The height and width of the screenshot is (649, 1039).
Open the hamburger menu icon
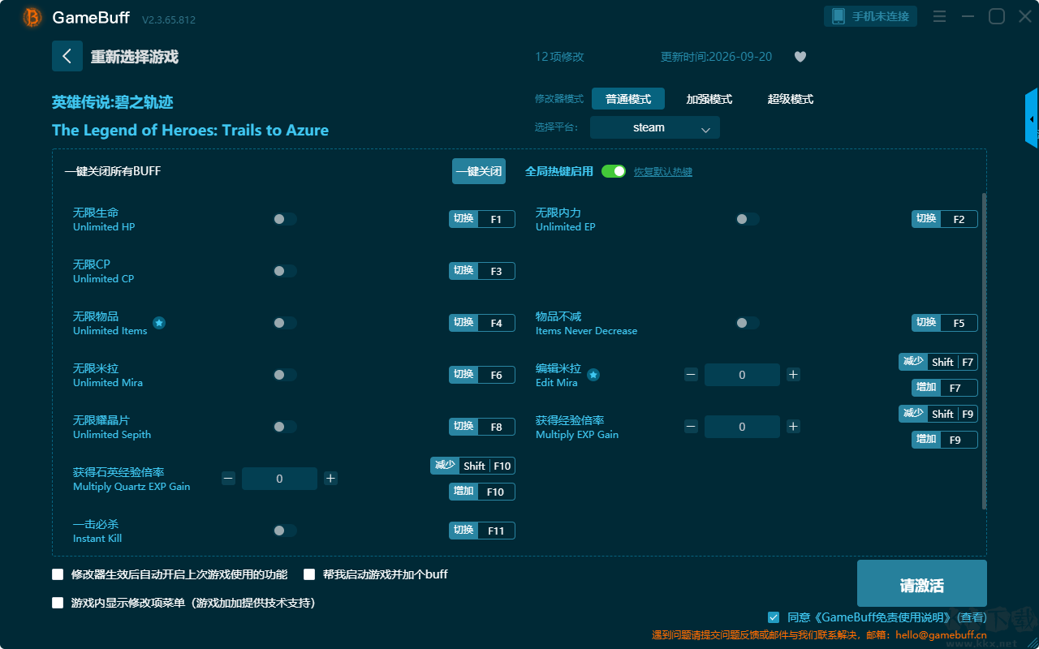pos(939,16)
